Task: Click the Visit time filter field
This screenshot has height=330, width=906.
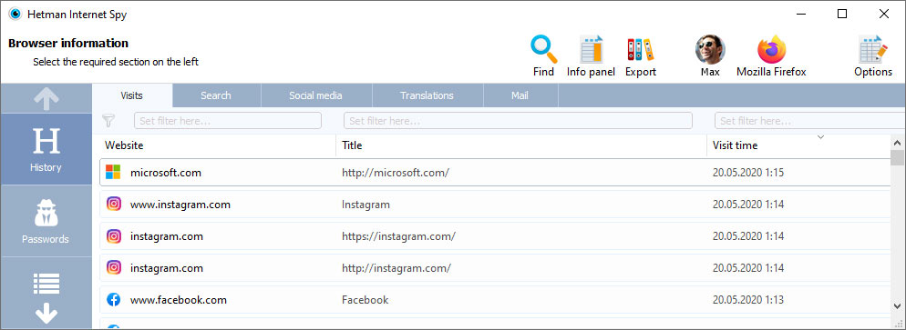Action: pyautogui.click(x=809, y=121)
